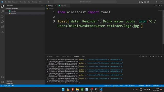
Task: Toggle Primary Side Bar visibility
Action: click(139, 2)
